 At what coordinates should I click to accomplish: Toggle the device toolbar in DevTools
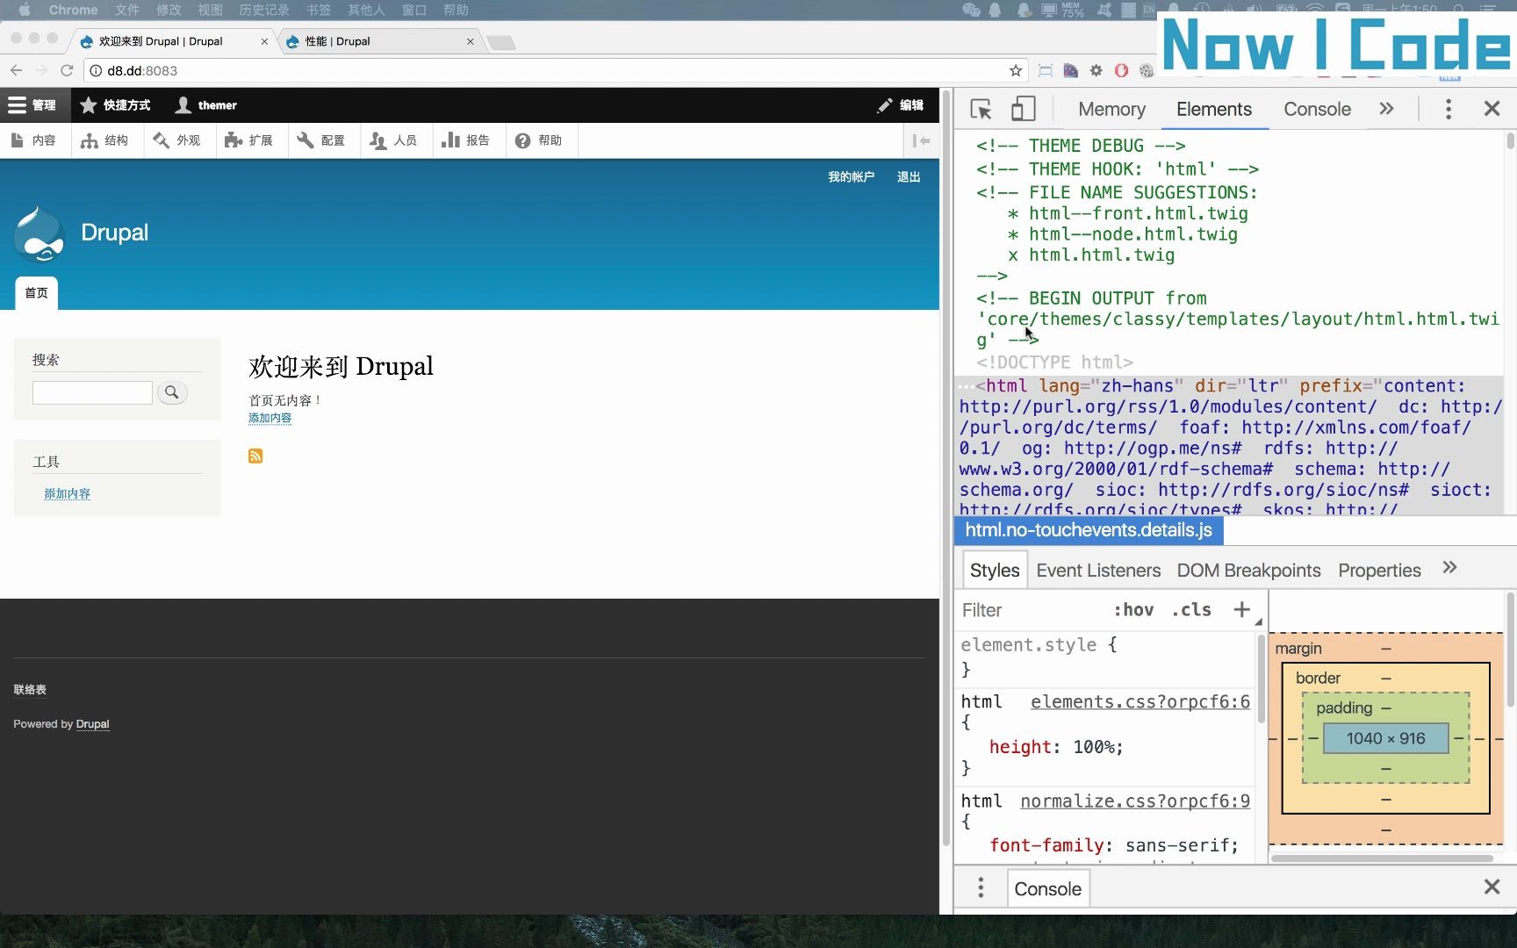1022,108
